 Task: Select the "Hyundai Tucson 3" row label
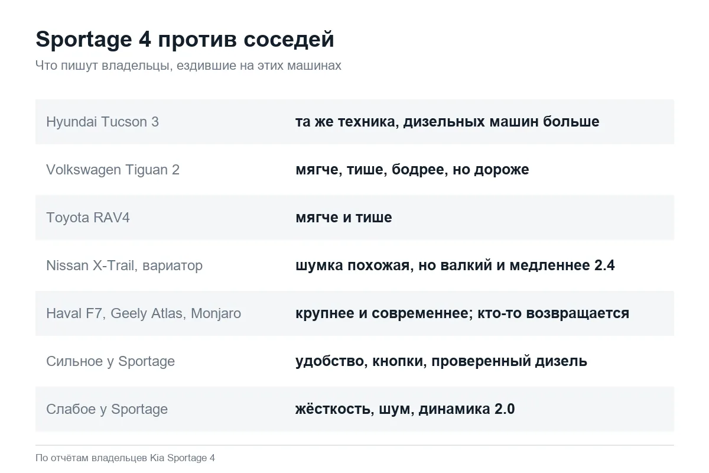(102, 122)
